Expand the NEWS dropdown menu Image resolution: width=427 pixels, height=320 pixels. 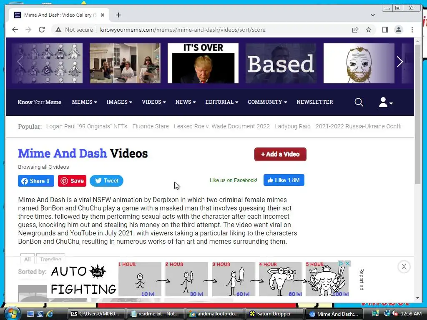186,102
